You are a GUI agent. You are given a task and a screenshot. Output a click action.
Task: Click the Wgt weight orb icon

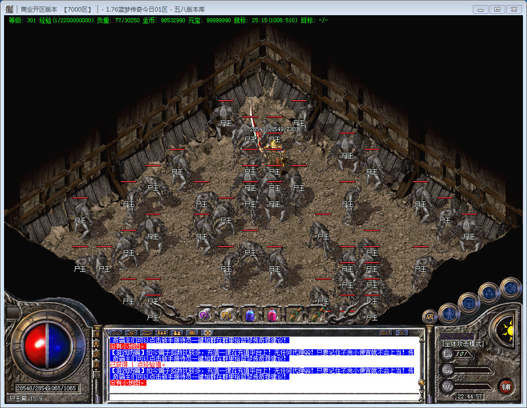pyautogui.click(x=447, y=387)
